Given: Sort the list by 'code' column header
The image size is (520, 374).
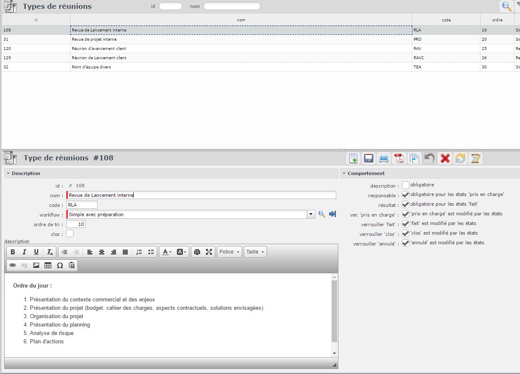Looking at the screenshot, I should 446,20.
